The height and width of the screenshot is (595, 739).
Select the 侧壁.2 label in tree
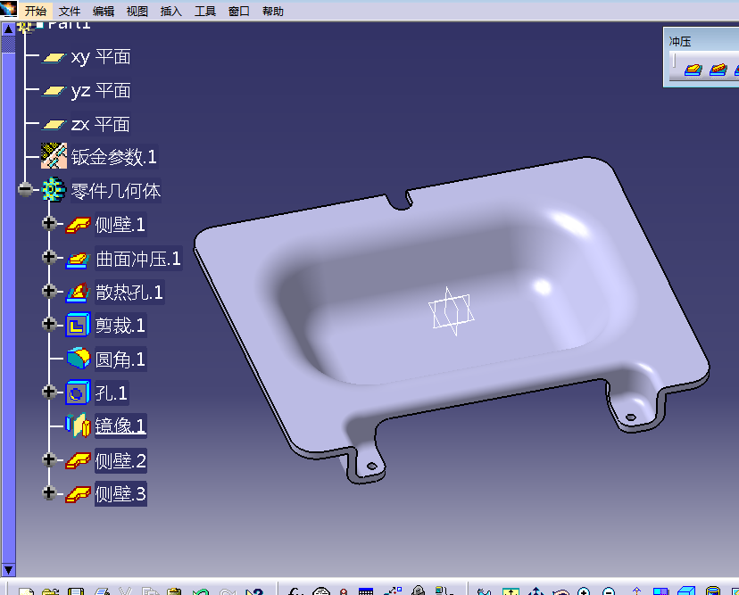coord(120,461)
